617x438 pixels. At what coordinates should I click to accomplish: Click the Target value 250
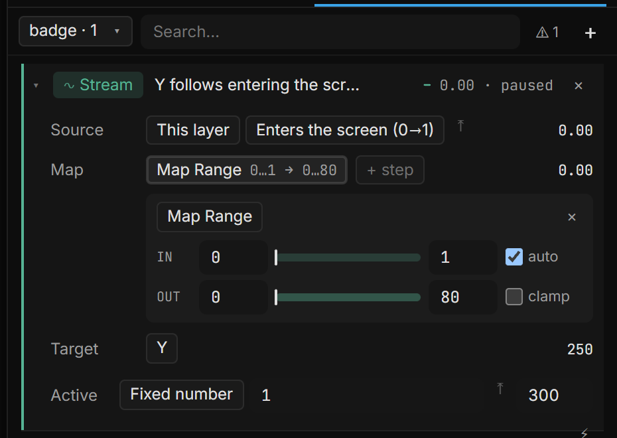click(x=580, y=350)
